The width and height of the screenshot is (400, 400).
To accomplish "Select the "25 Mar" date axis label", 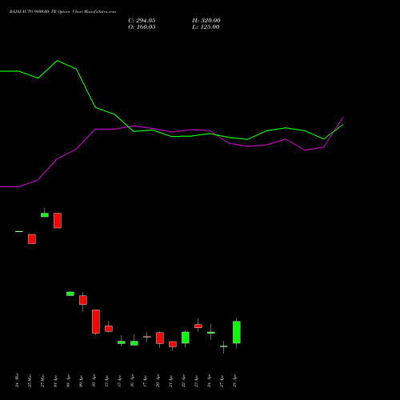I will click(30, 381).
